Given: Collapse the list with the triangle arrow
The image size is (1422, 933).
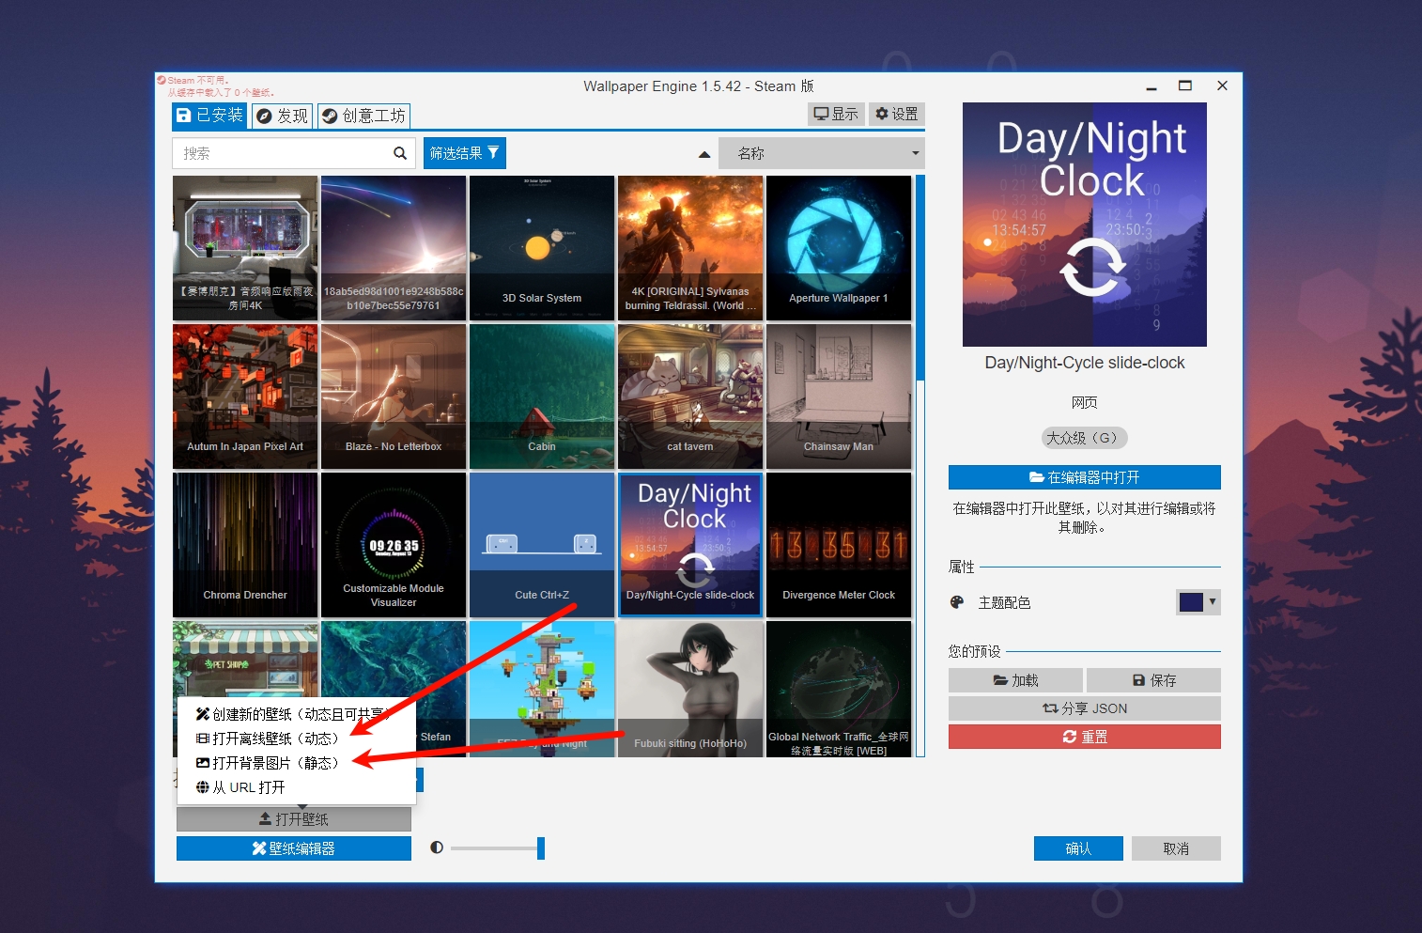Looking at the screenshot, I should pyautogui.click(x=703, y=152).
